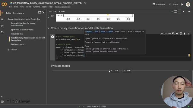Open the Files folder icon in sidebar
Viewport: 193px width, 108px height.
(x=2, y=32)
